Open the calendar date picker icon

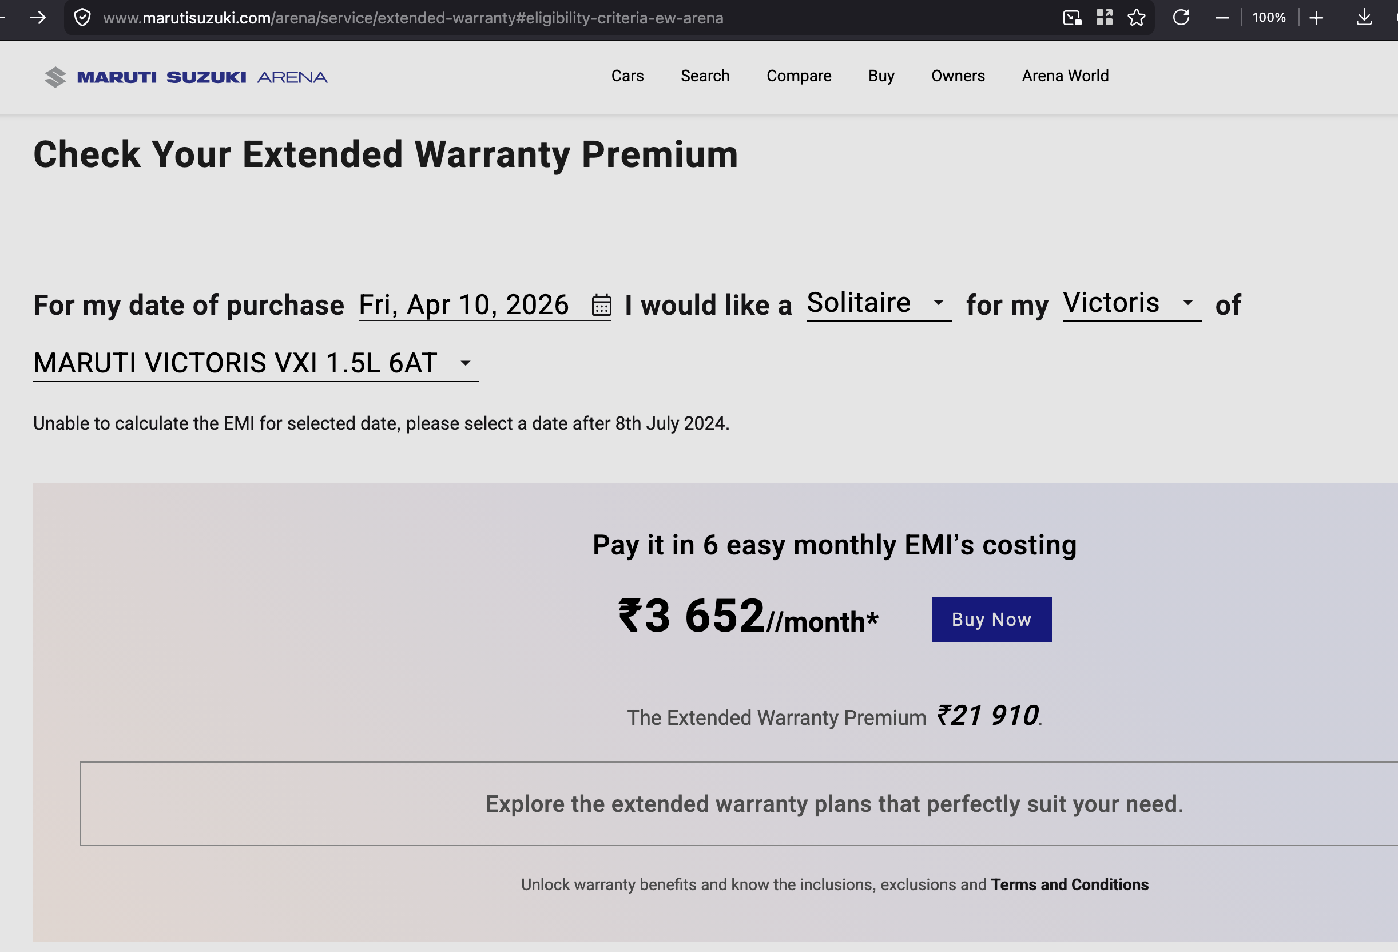[601, 305]
